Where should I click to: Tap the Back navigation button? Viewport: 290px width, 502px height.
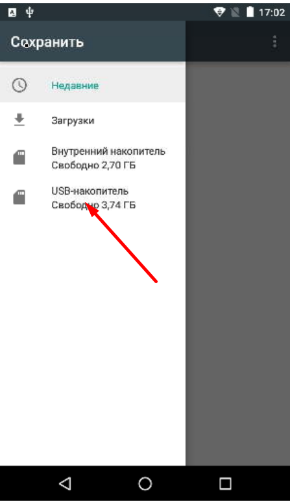point(65,483)
